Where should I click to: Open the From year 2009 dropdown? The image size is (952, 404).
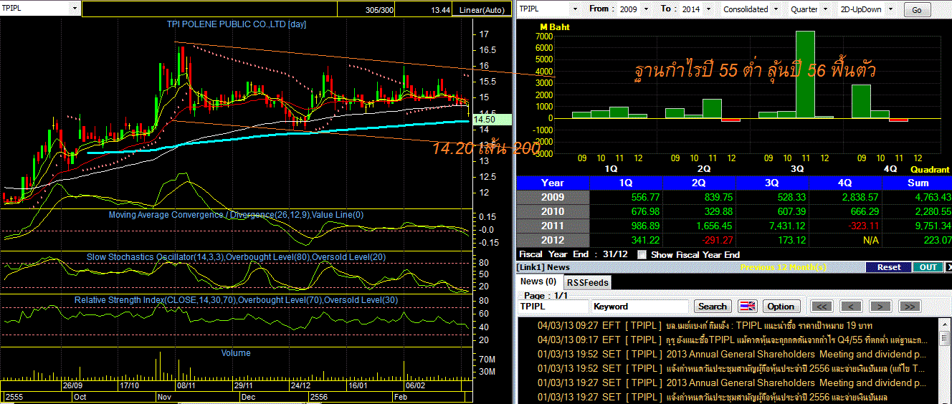pyautogui.click(x=644, y=9)
